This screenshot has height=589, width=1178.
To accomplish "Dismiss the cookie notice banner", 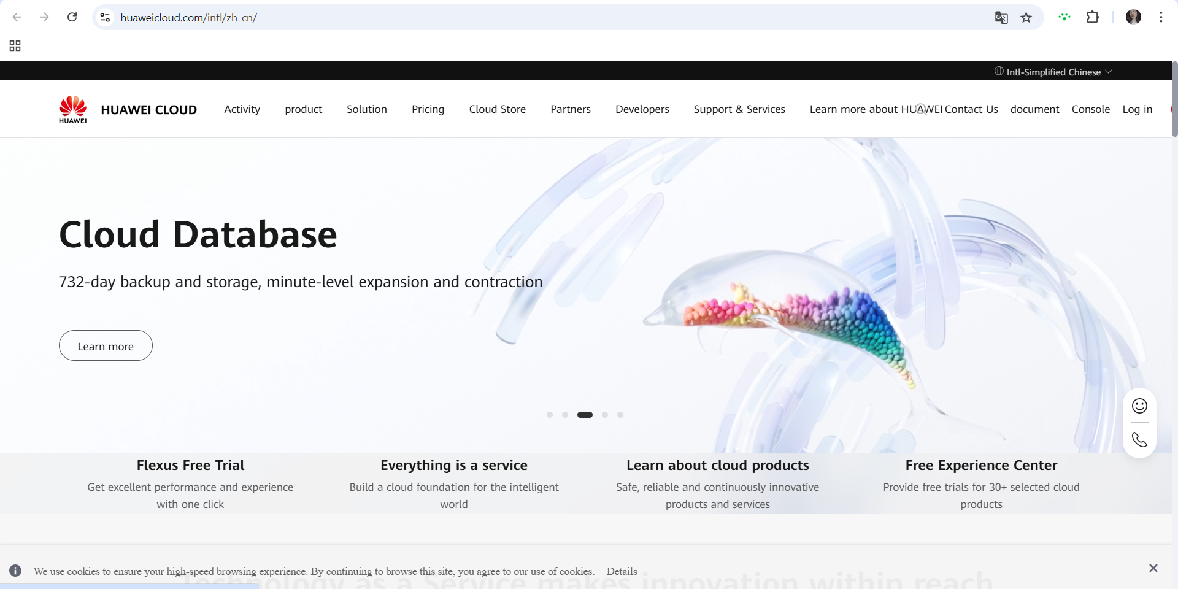I will point(1153,568).
